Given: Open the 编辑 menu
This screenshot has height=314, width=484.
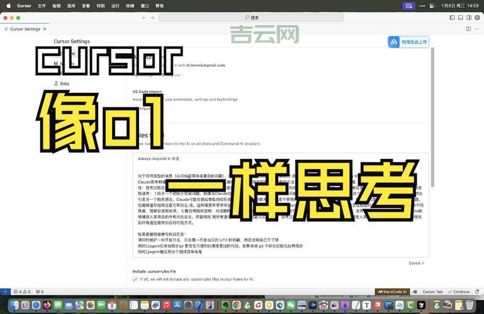Looking at the screenshot, I should (x=57, y=6).
